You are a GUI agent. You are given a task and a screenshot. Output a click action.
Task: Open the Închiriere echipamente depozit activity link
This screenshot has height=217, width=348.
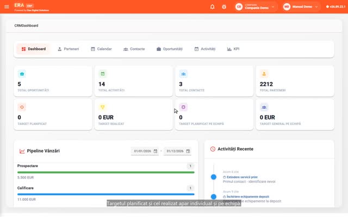246,196
